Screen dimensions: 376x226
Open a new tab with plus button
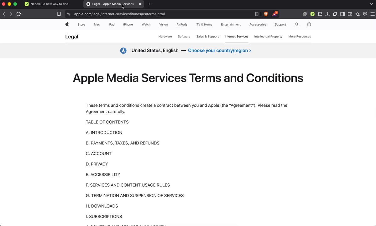(x=149, y=4)
